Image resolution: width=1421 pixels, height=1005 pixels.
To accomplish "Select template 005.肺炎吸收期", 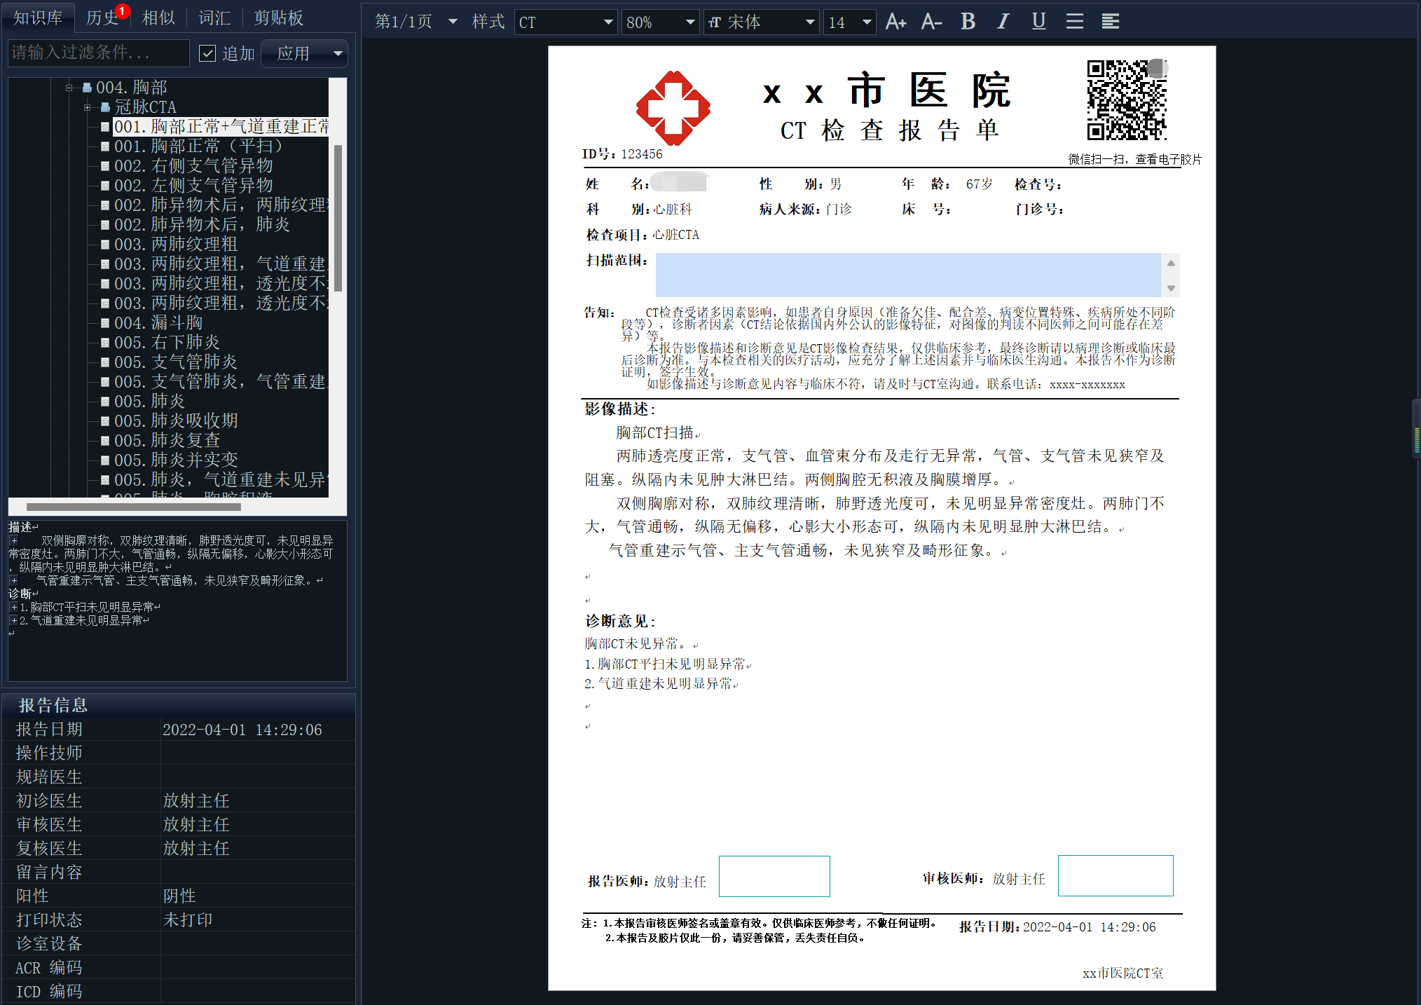I will (x=176, y=421).
